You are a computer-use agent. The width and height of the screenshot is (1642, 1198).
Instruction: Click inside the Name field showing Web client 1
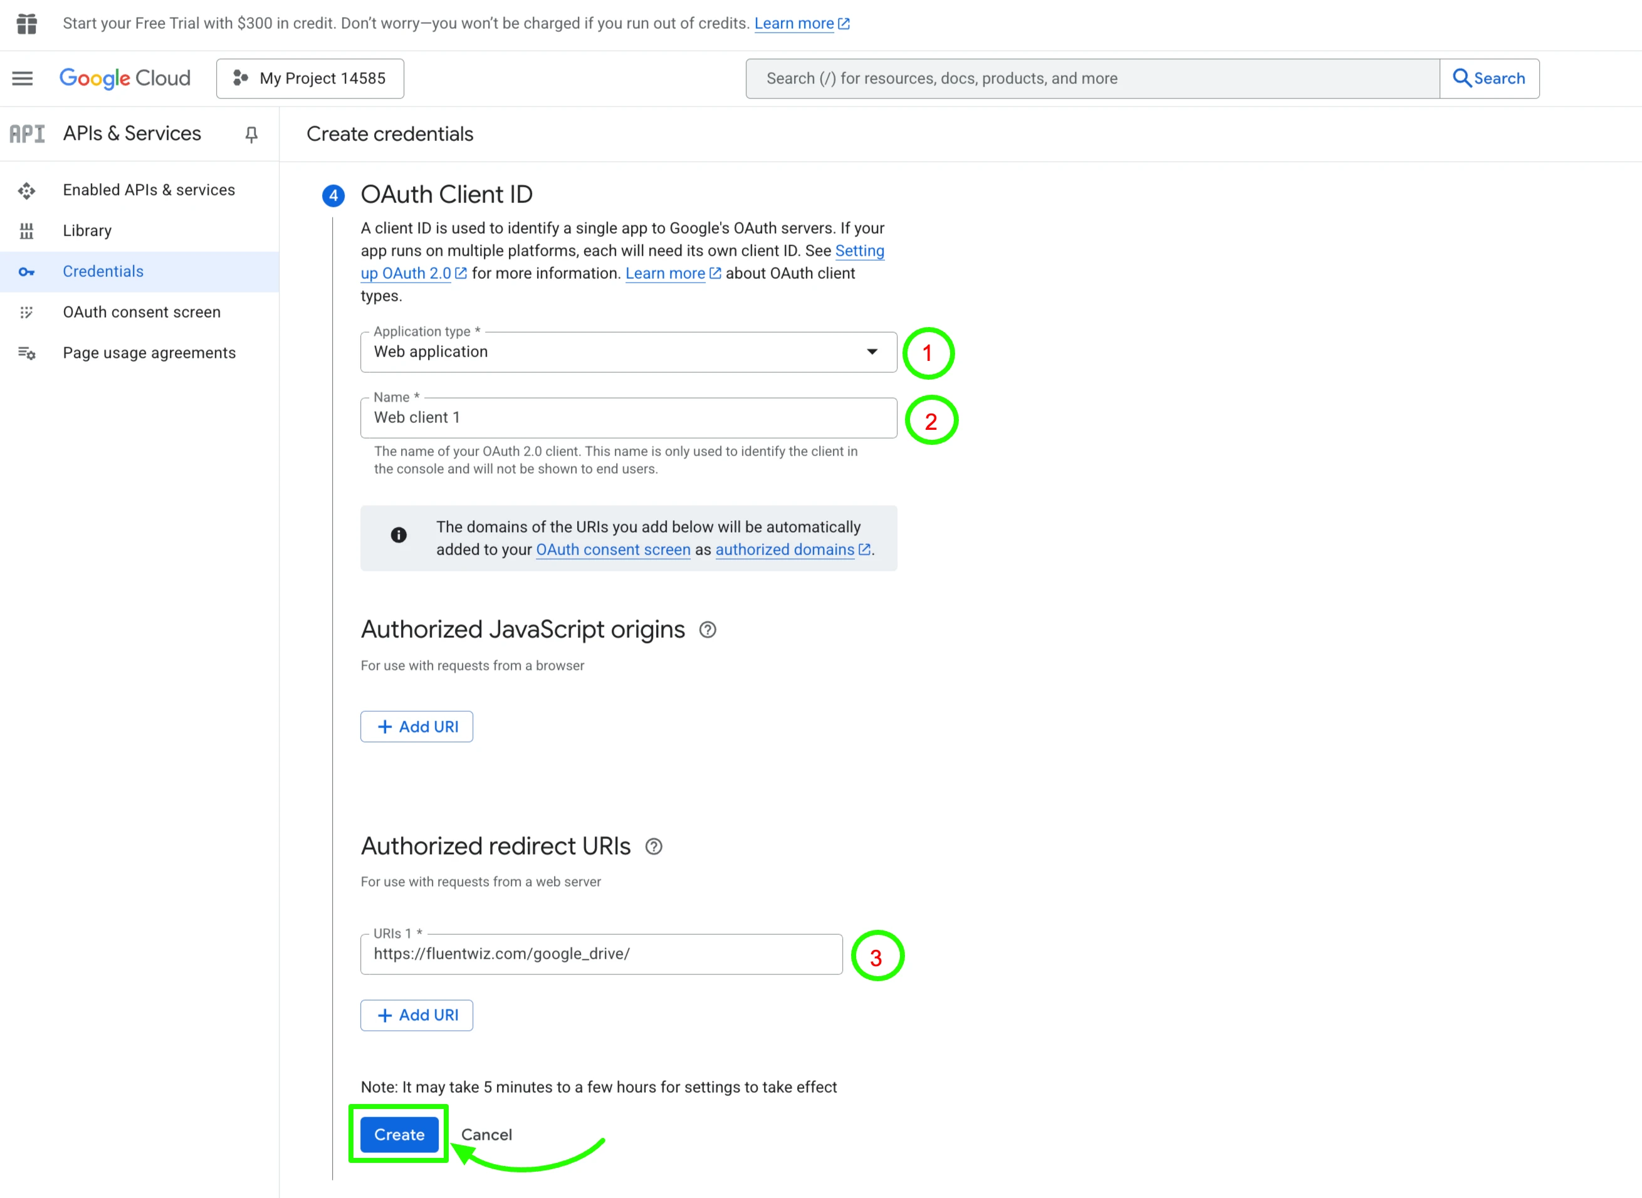[628, 418]
